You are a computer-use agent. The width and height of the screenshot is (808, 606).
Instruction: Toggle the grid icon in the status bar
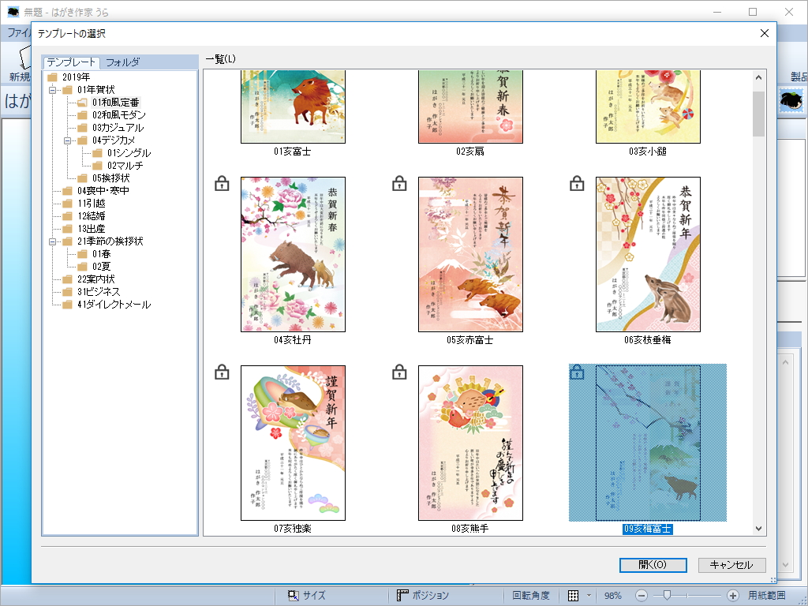pyautogui.click(x=573, y=596)
